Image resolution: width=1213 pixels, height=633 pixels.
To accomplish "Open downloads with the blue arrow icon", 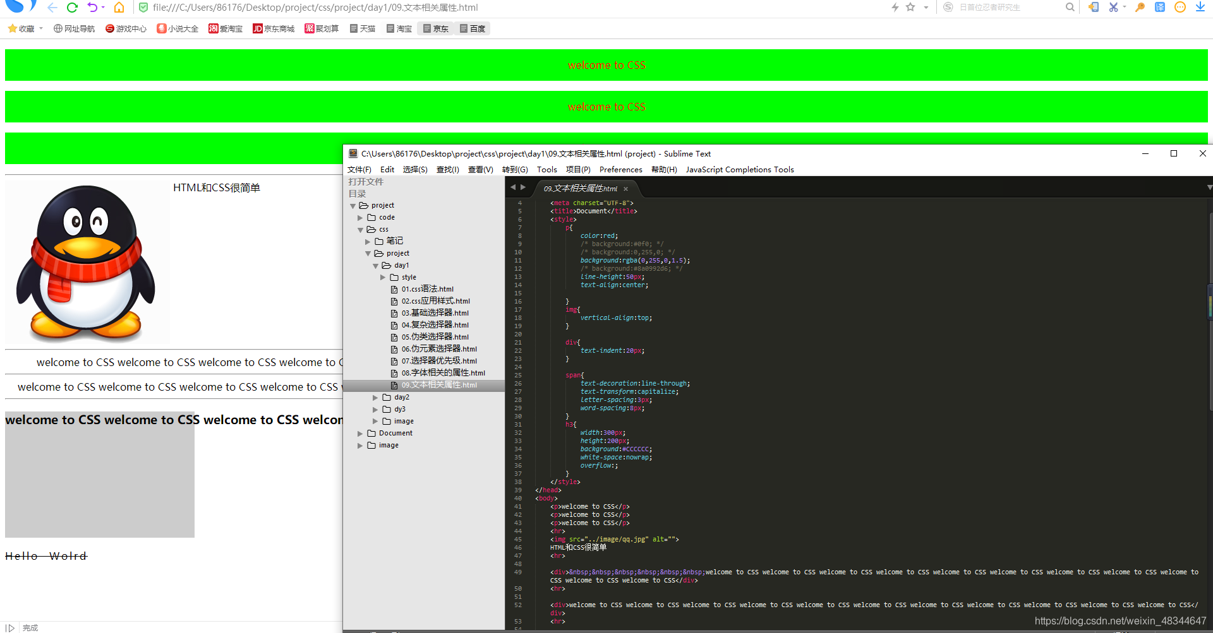I will (x=1200, y=8).
